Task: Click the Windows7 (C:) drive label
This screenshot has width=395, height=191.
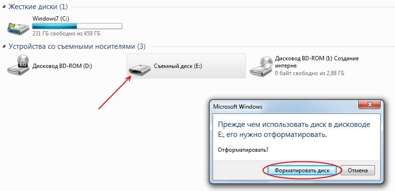Action: tap(51, 19)
